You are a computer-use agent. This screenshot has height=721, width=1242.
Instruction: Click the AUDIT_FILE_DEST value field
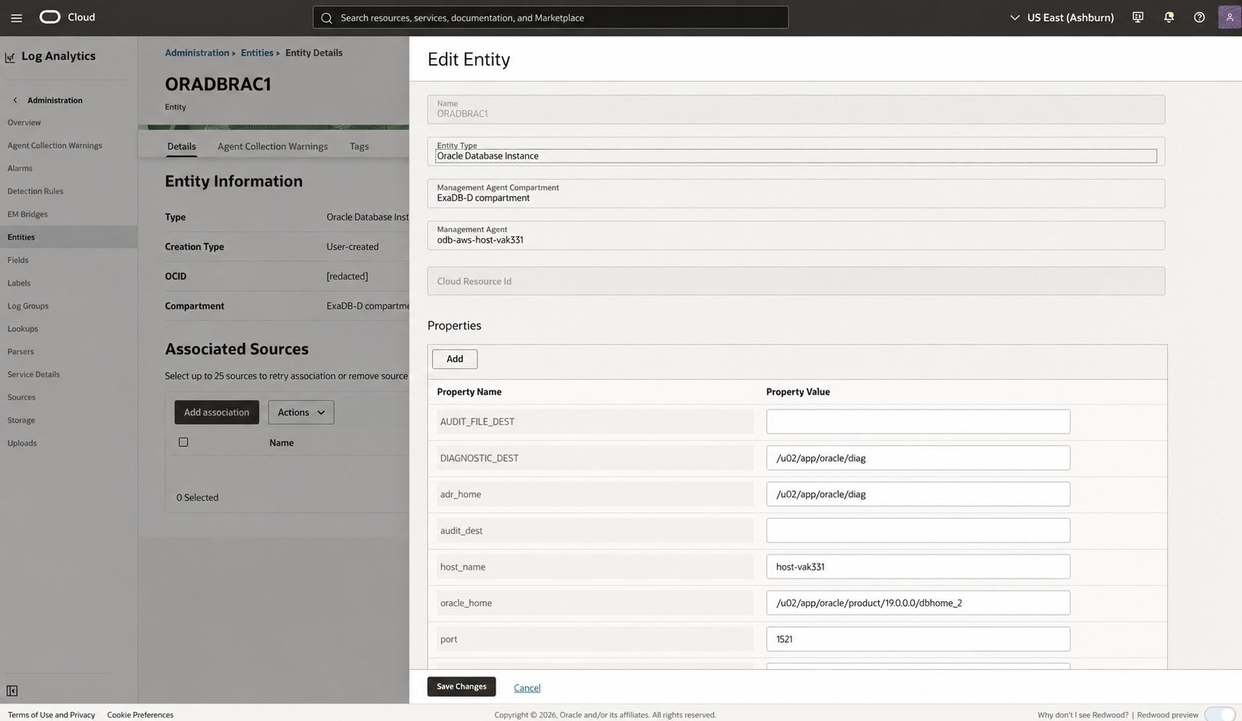(x=918, y=422)
